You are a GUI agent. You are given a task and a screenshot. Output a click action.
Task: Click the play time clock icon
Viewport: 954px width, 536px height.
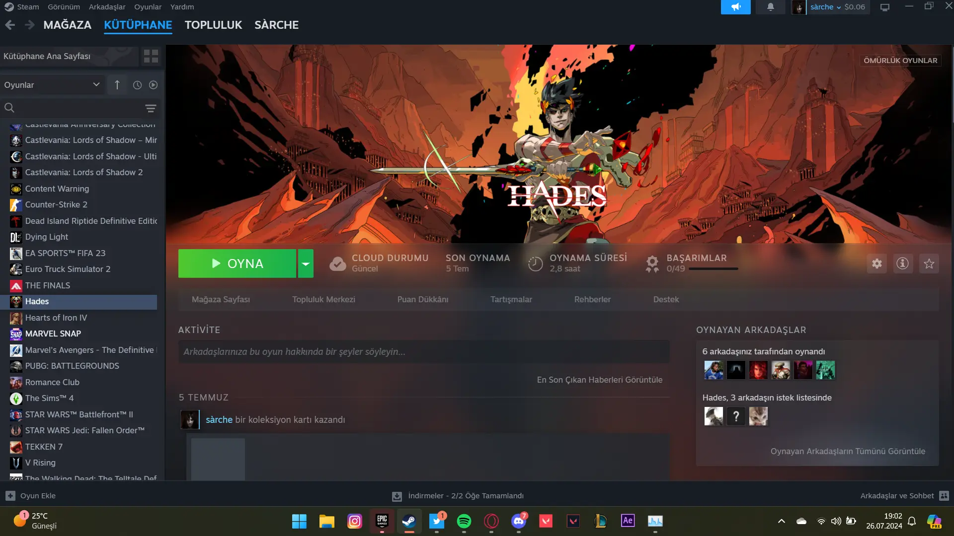point(535,264)
